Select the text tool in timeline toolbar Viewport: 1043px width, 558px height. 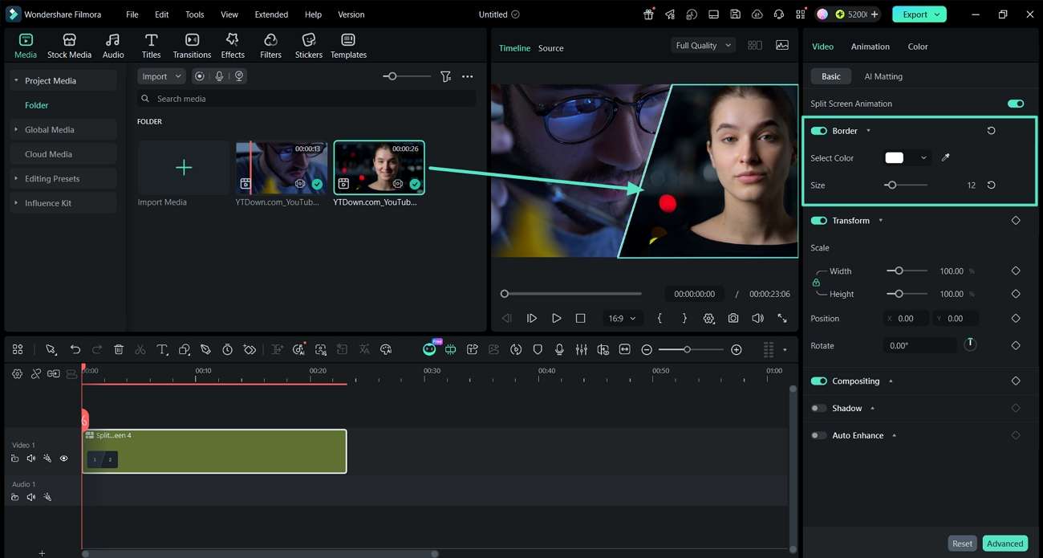click(162, 349)
